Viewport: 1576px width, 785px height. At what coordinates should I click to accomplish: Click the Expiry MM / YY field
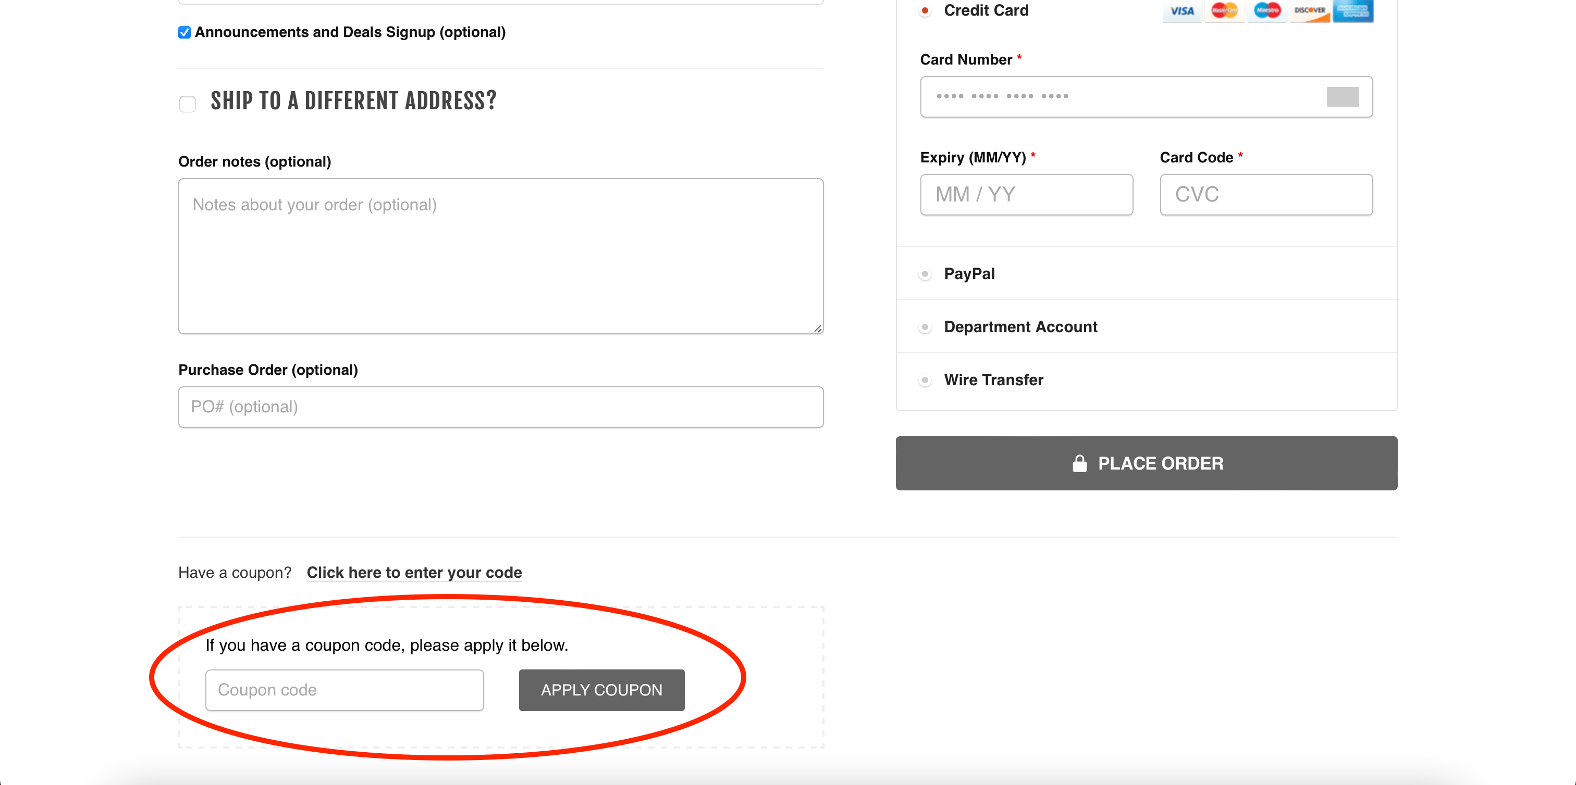[1026, 194]
